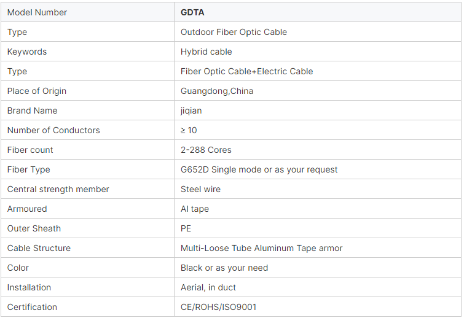464x318 pixels.
Task: Select the 2-288 Cores fiber count
Action: click(x=206, y=150)
